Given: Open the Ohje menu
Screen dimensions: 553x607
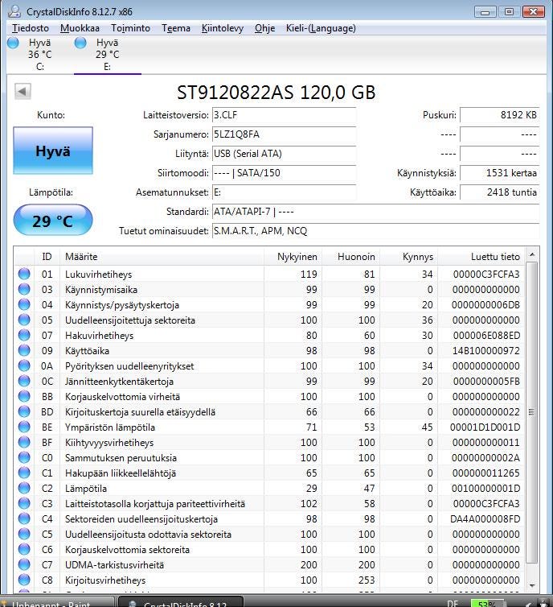Looking at the screenshot, I should click(x=264, y=28).
